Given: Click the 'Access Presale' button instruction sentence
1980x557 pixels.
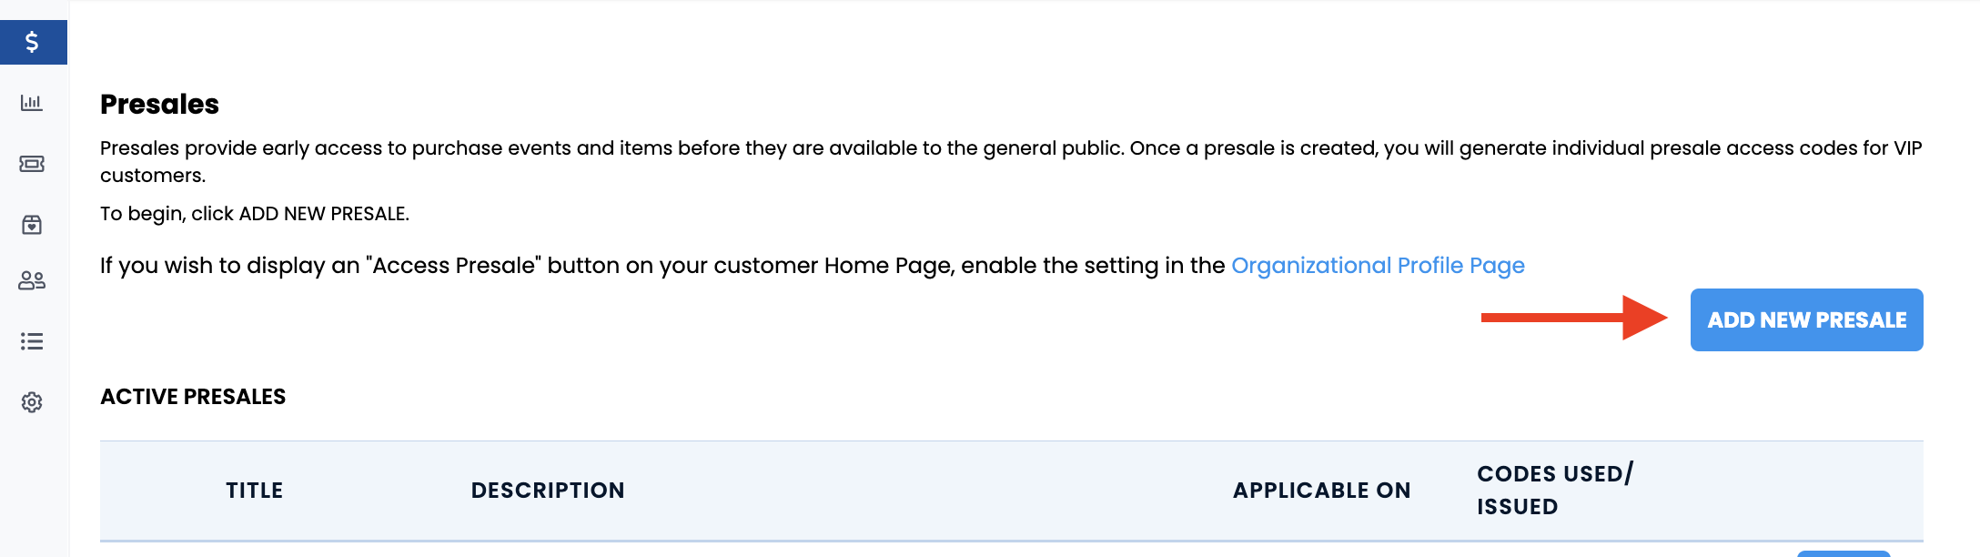Looking at the screenshot, I should [x=813, y=265].
